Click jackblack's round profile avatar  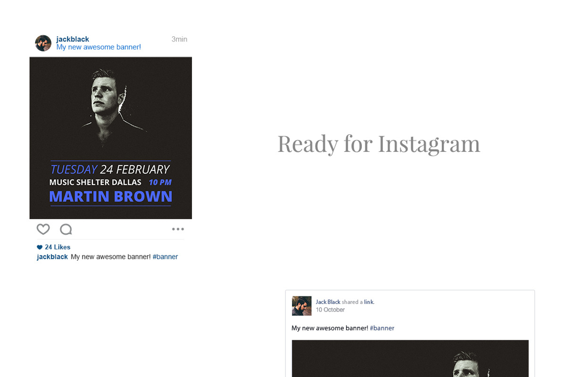click(x=43, y=43)
